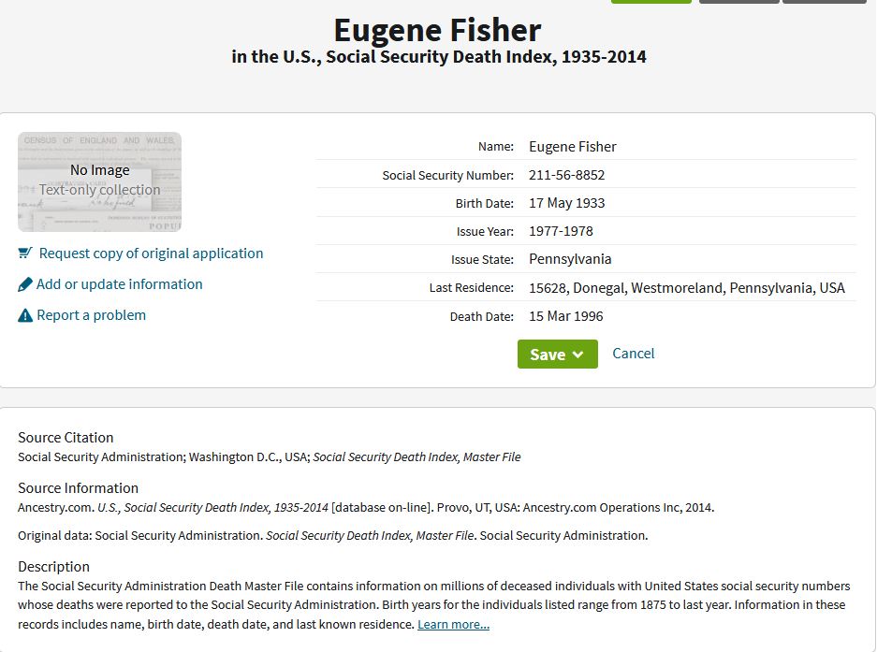877x652 pixels.
Task: Open Add or update information link
Action: pos(119,284)
